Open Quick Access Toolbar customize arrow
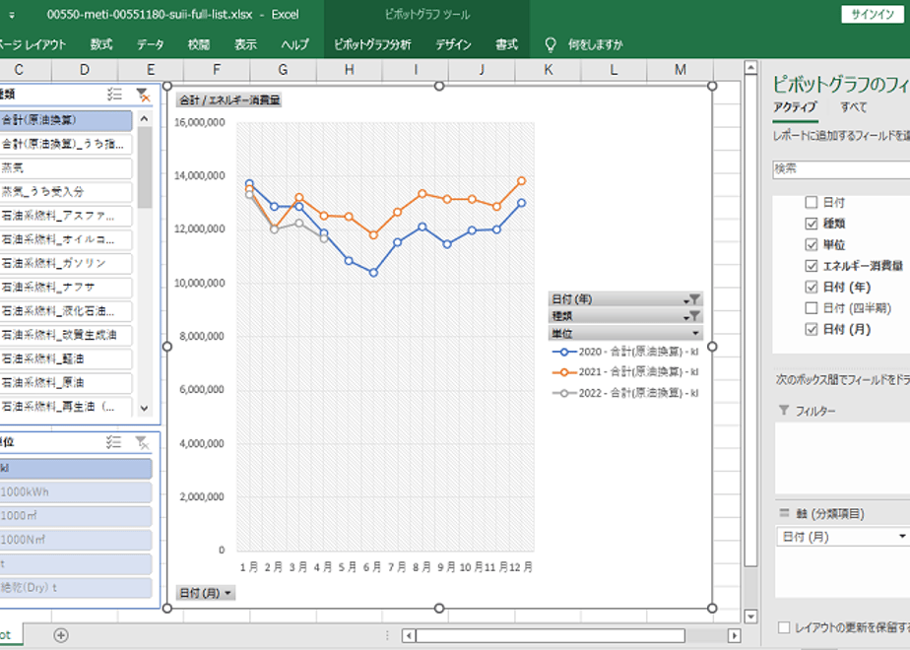This screenshot has width=910, height=650. tap(12, 15)
